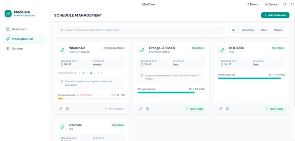Open Dashboard from the sidebar

point(25,29)
